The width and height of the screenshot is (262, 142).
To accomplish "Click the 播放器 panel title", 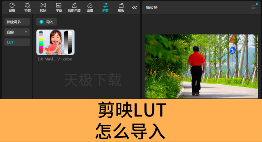I will [x=152, y=7].
